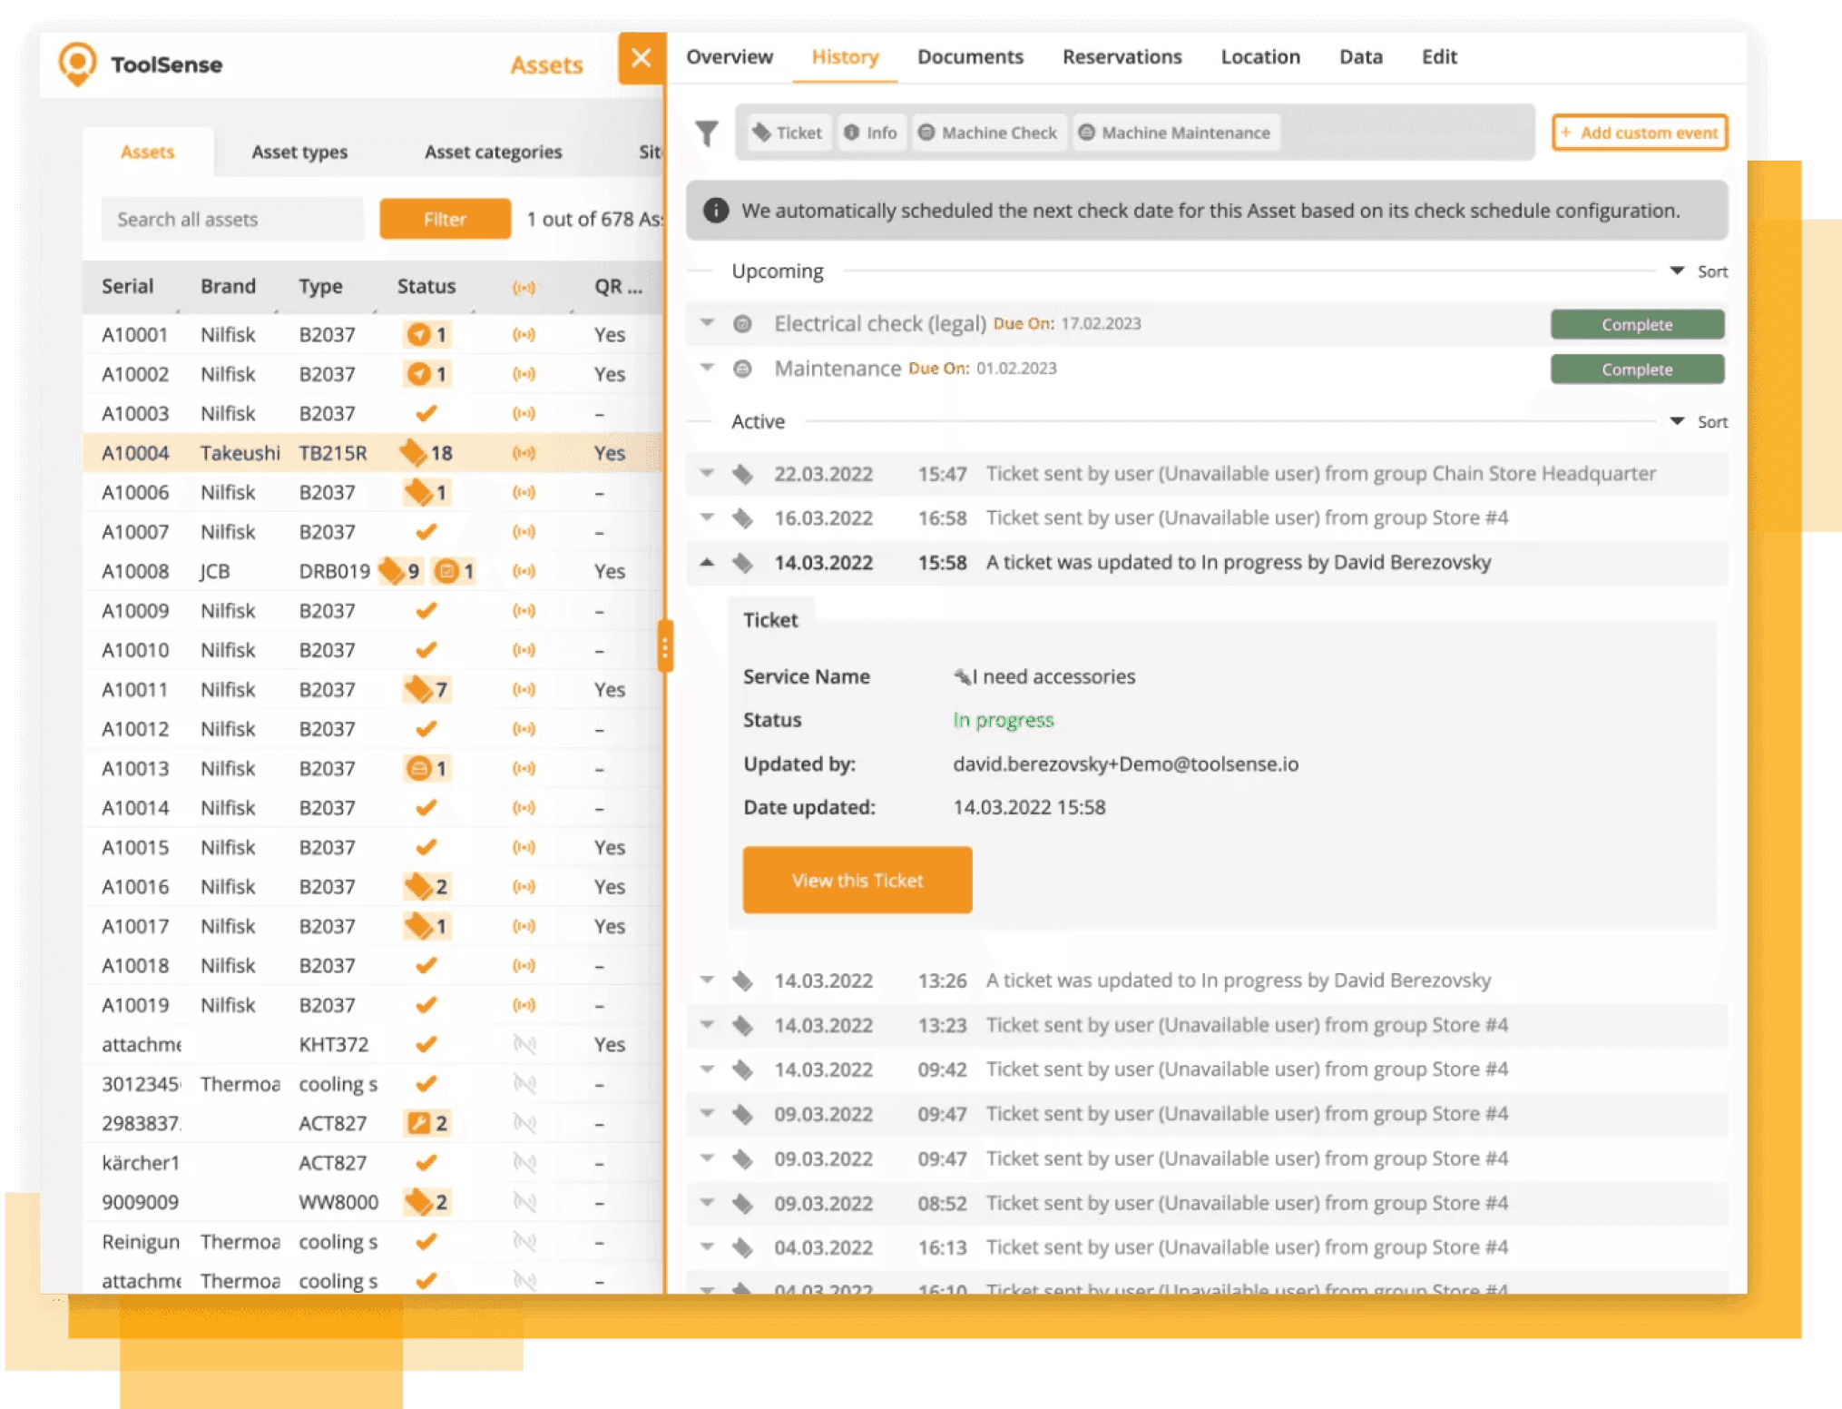Toggle the Machine Check filter chip

(x=987, y=133)
